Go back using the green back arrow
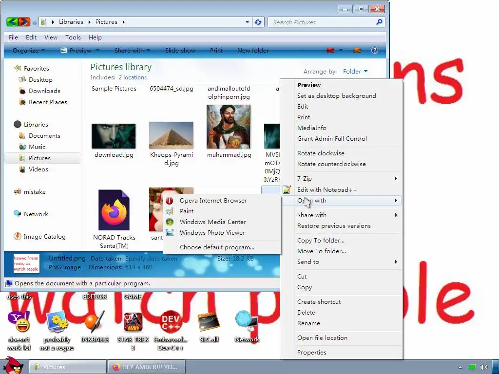The image size is (499, 374). pos(12,22)
